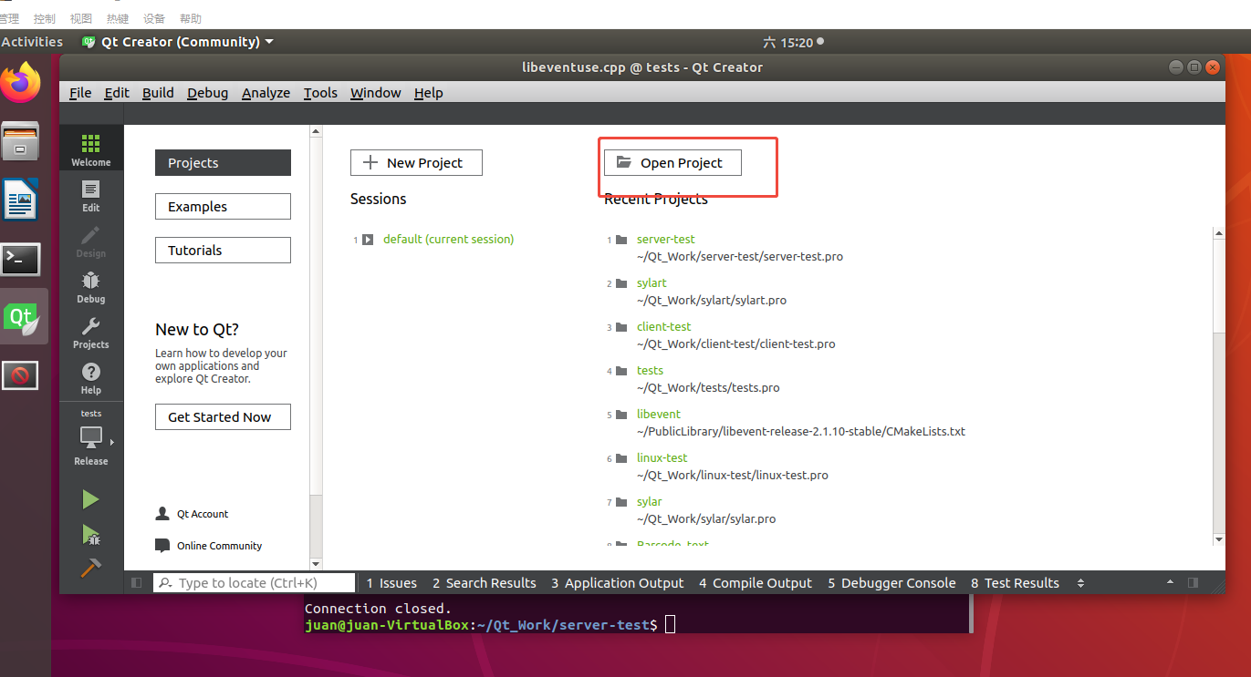Open recent project linux-test
1251x677 pixels.
click(x=662, y=458)
